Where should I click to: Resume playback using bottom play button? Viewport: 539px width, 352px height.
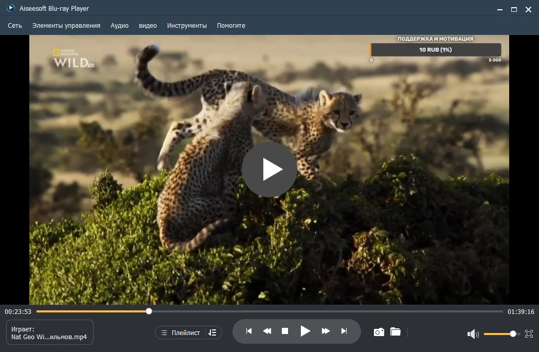coord(305,331)
